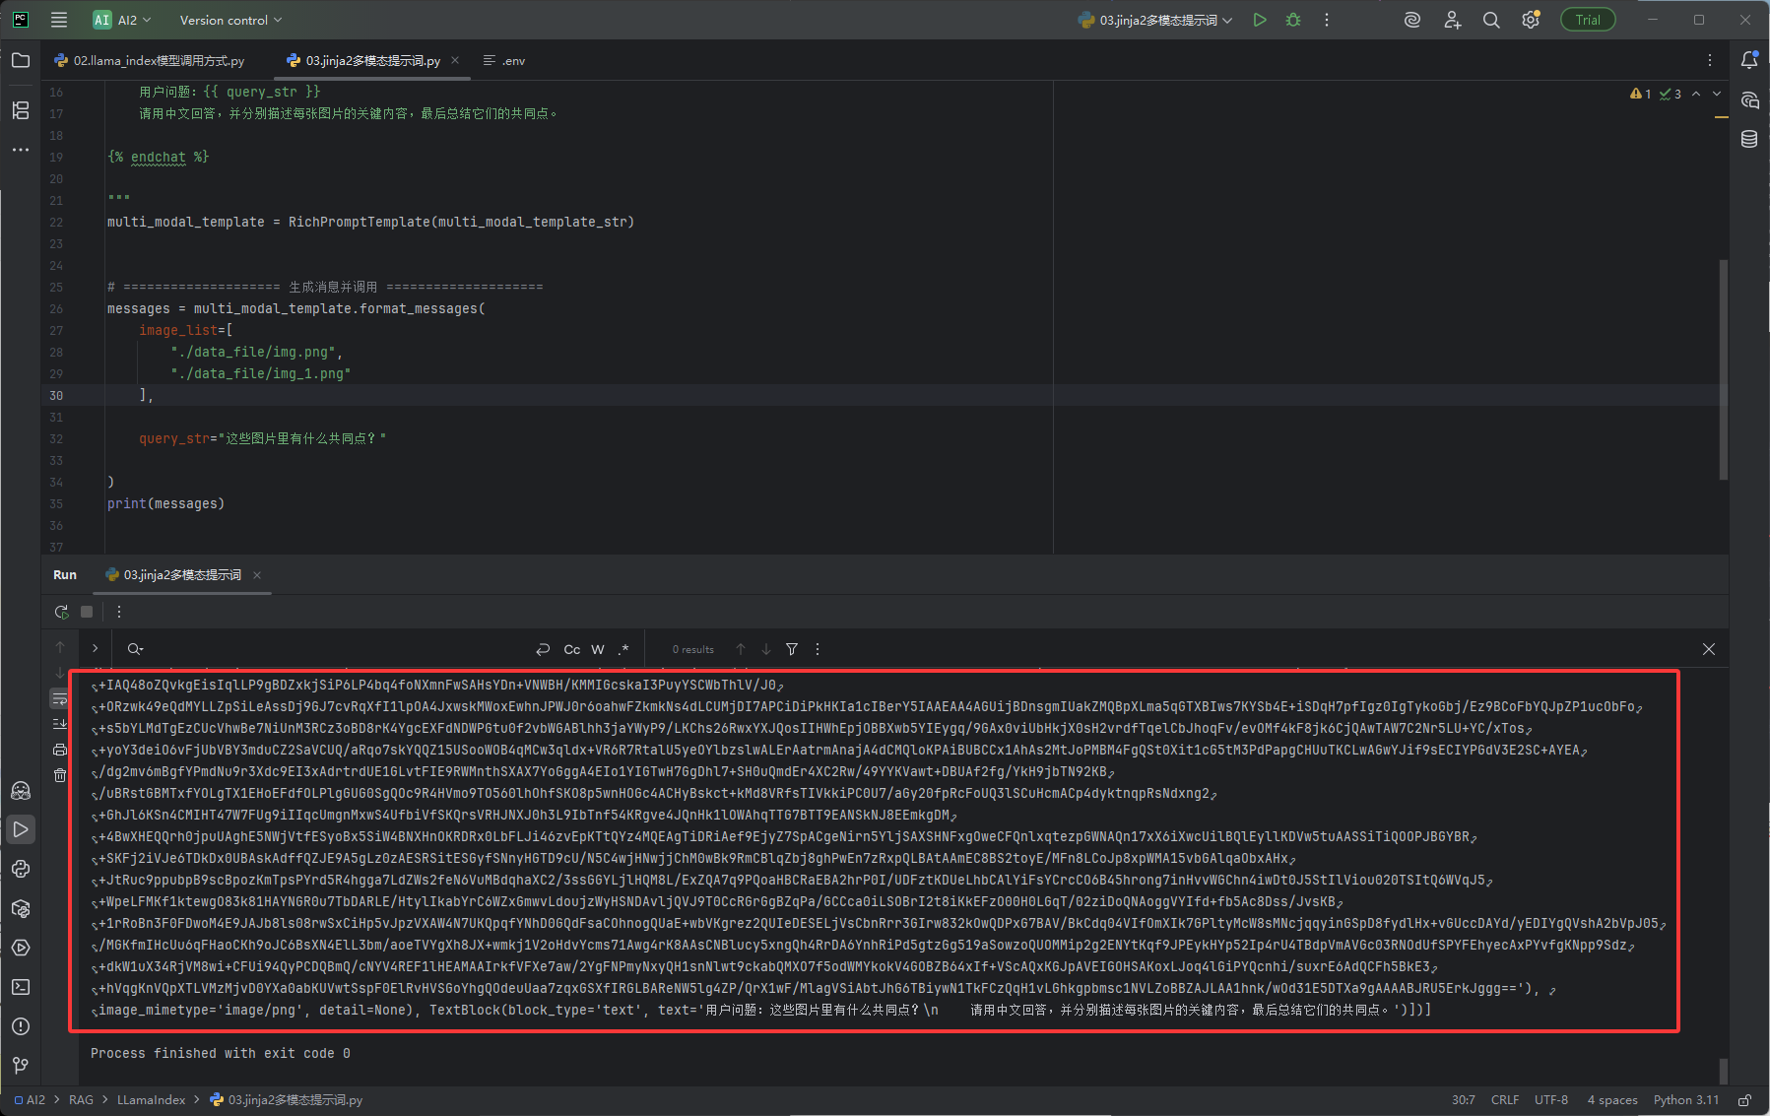The height and width of the screenshot is (1116, 1770).
Task: Open the Python 3.11 interpreter selector
Action: [x=1686, y=1100]
